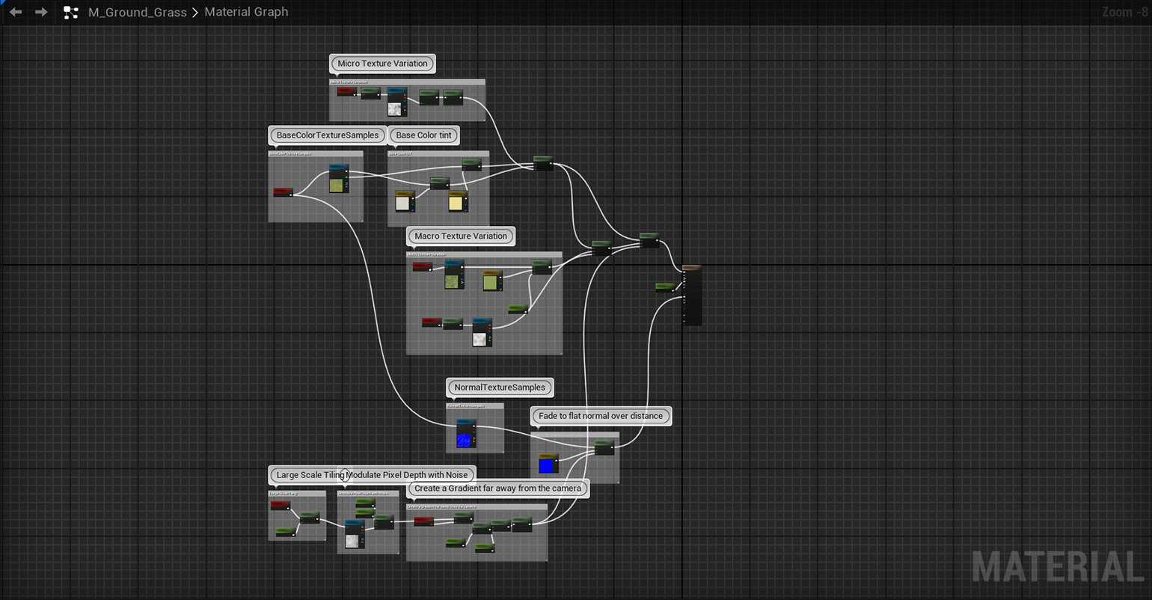Select the BaseColorTextureSamples comment label

pos(328,135)
